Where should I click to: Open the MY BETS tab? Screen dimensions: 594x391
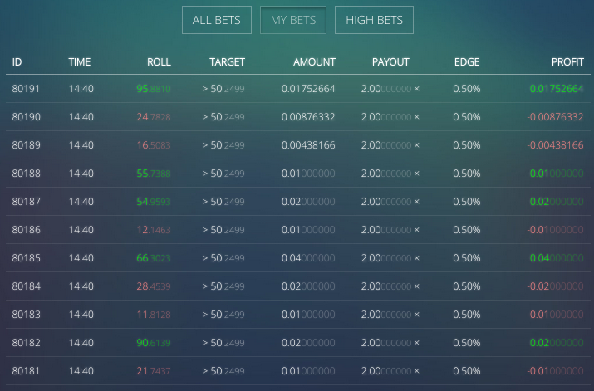(x=292, y=20)
